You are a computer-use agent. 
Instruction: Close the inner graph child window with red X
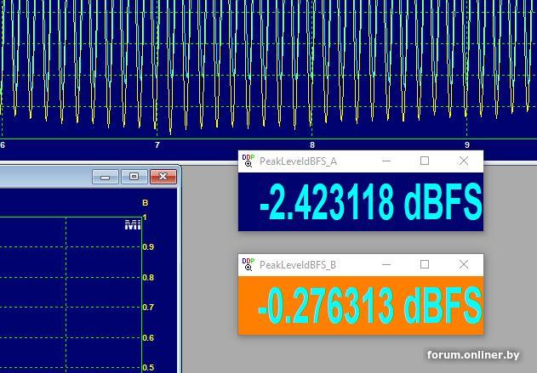pos(163,177)
